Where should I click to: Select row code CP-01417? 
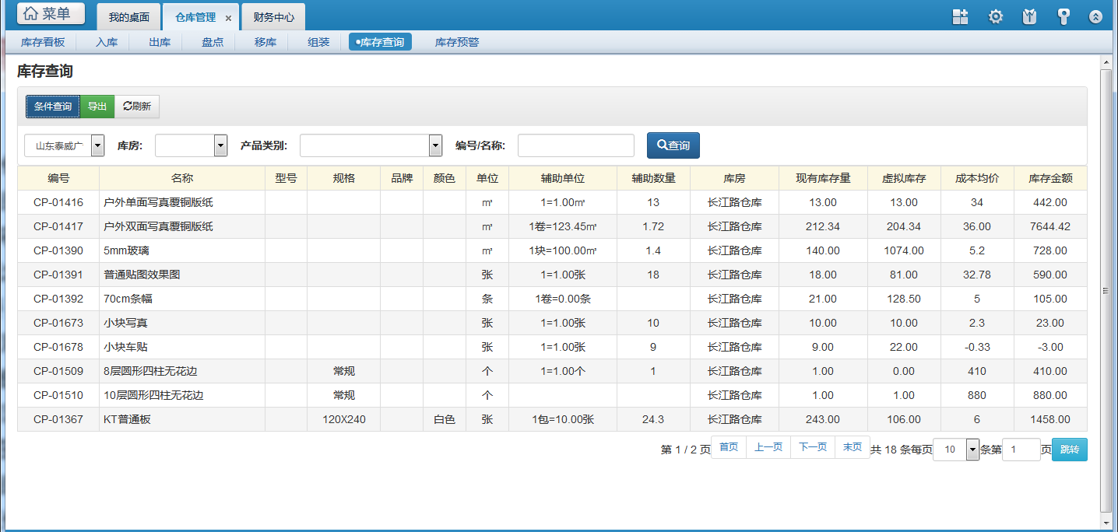coord(58,226)
